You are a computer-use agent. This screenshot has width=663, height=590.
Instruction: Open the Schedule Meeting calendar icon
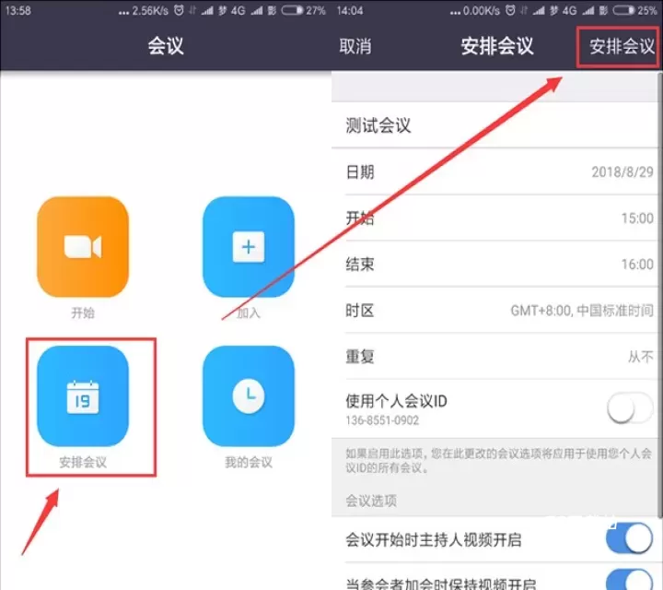tap(83, 395)
